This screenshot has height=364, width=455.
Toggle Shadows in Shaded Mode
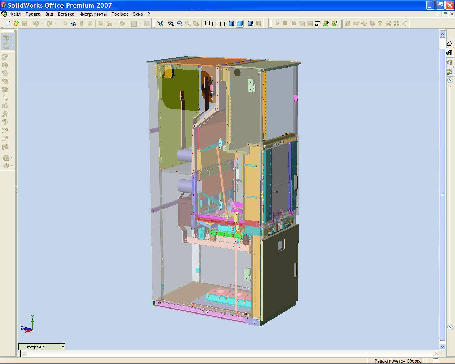click(x=250, y=23)
